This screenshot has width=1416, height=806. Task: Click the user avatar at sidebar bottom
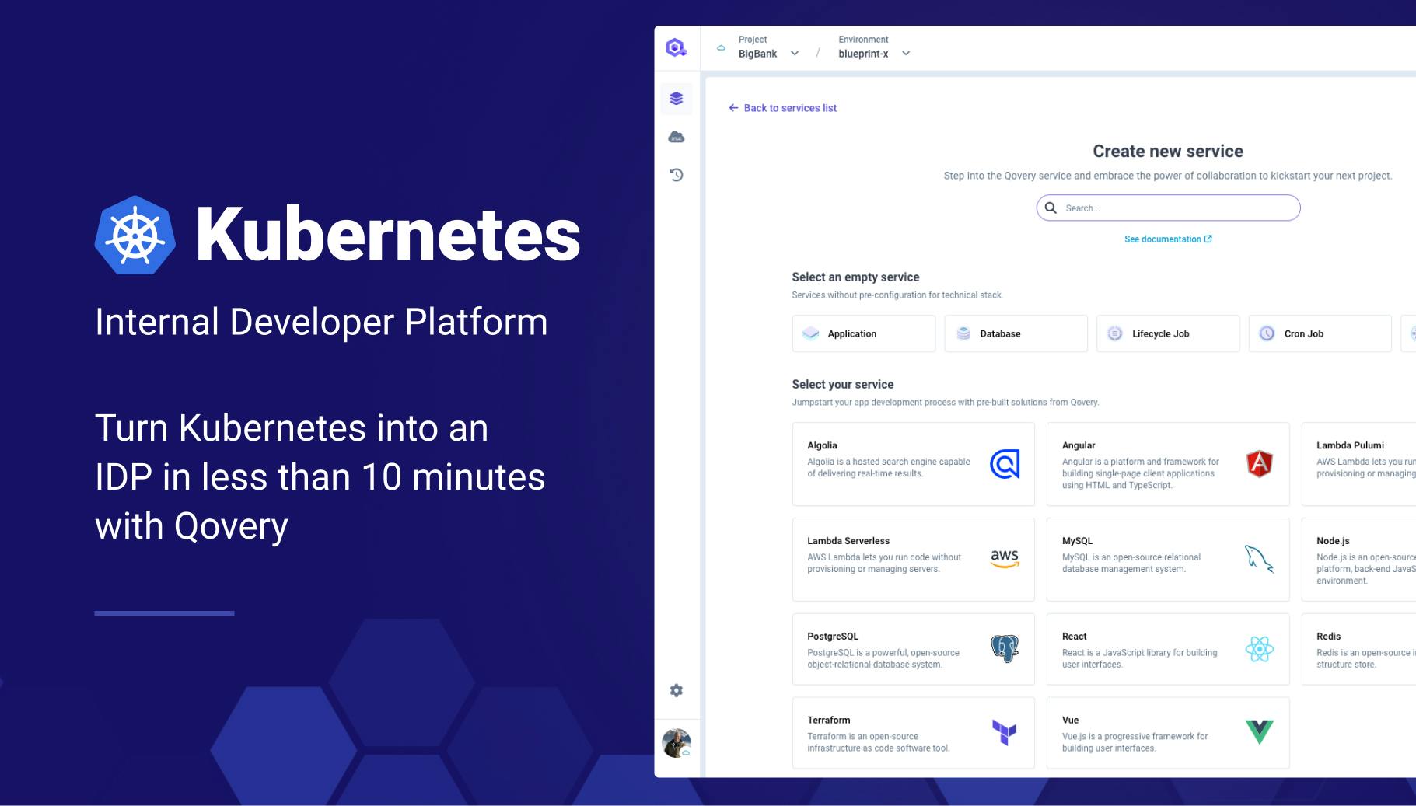click(x=676, y=742)
